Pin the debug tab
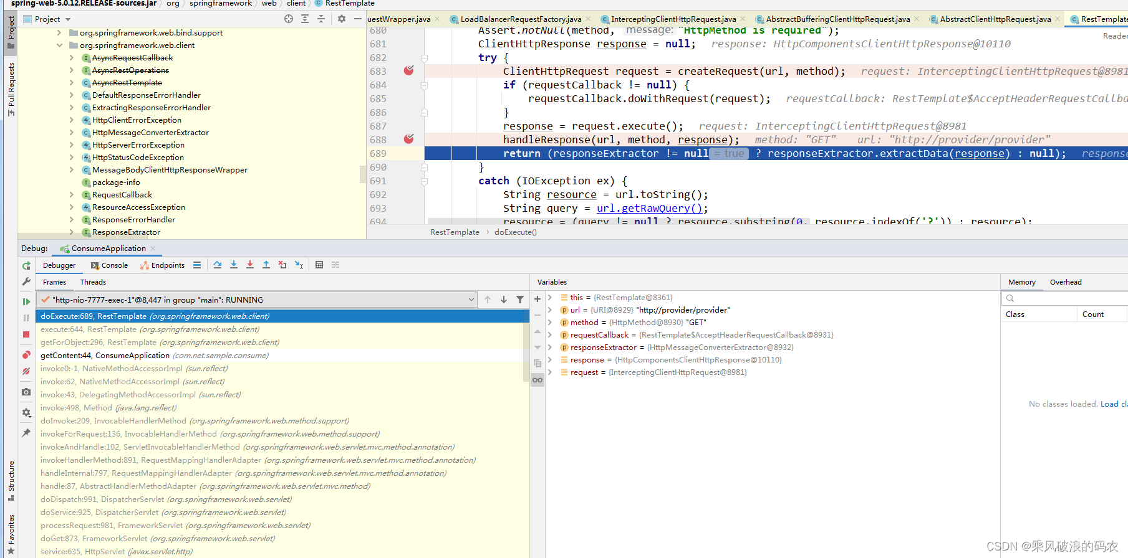Screen dimensions: 1128x558 26,433
